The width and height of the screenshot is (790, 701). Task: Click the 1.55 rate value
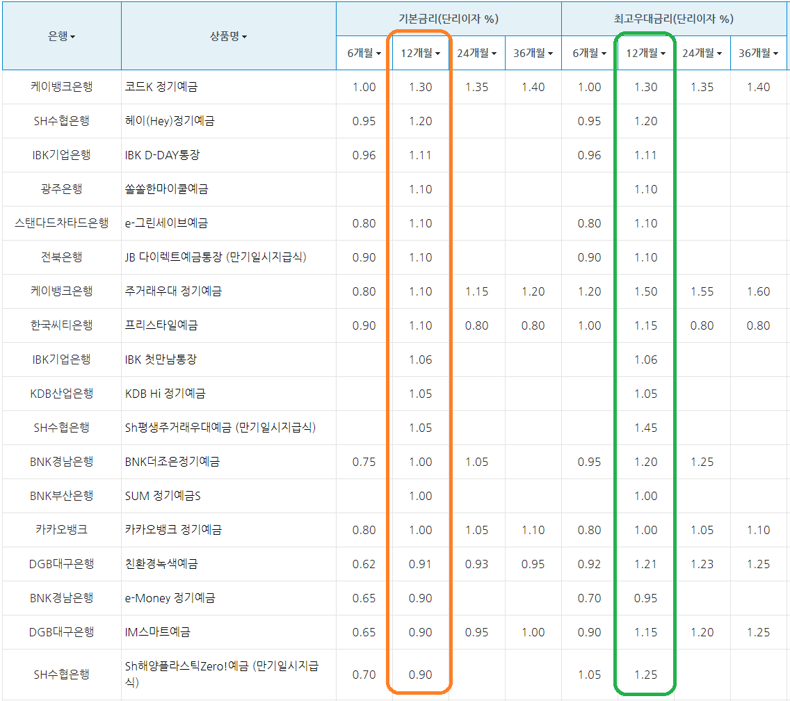[x=702, y=292]
